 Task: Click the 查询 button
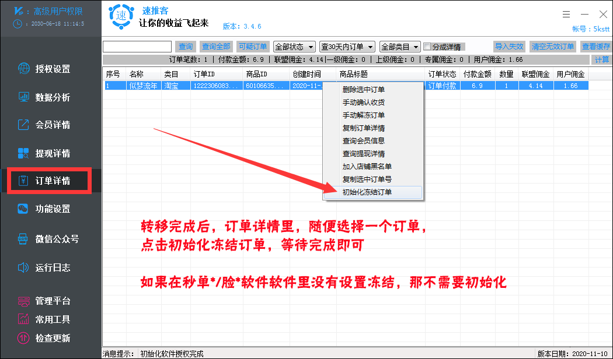click(186, 47)
